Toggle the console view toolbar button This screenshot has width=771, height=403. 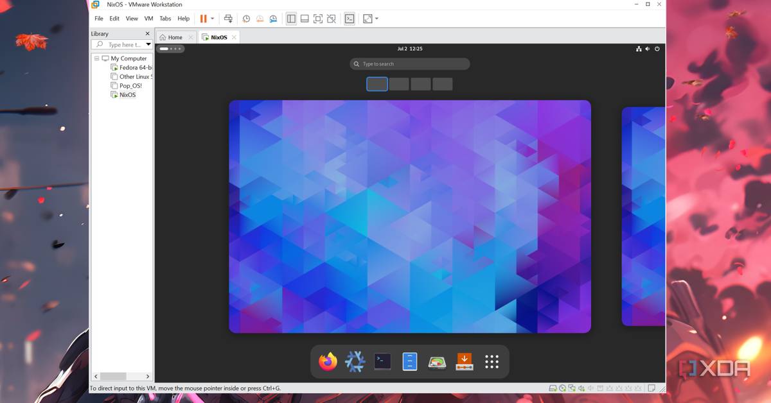tap(349, 19)
